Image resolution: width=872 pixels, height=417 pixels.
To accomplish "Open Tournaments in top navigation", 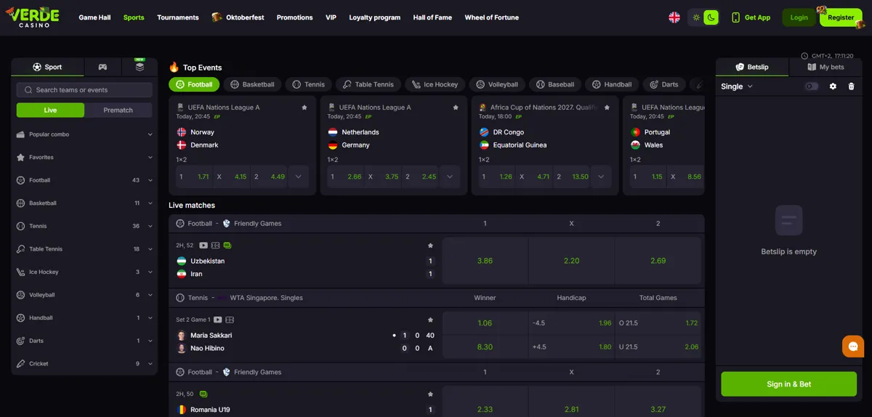I will point(178,17).
